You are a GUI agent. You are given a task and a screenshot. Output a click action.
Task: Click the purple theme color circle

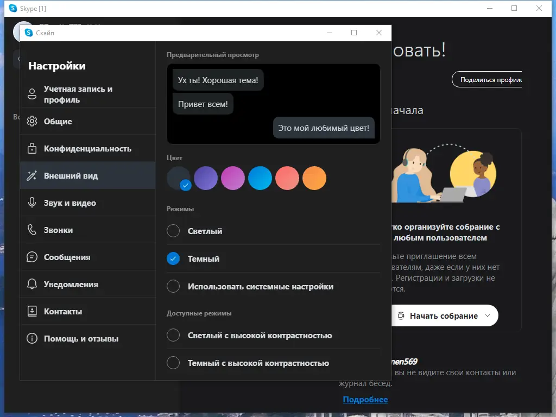point(206,178)
